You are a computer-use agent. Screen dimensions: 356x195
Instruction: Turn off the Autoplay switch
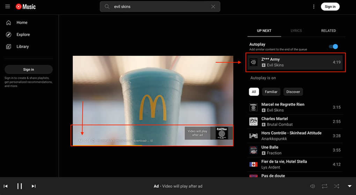tap(333, 46)
